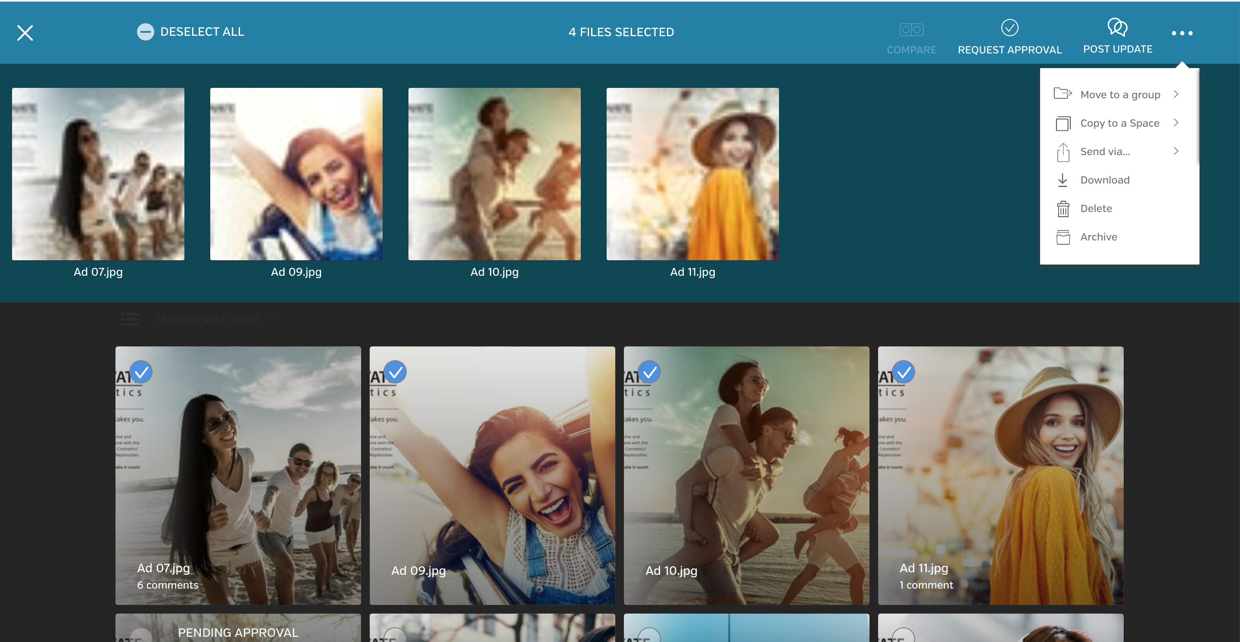Open Ad 10.jpg selected preview thumbnail
1240x642 pixels.
click(x=494, y=174)
